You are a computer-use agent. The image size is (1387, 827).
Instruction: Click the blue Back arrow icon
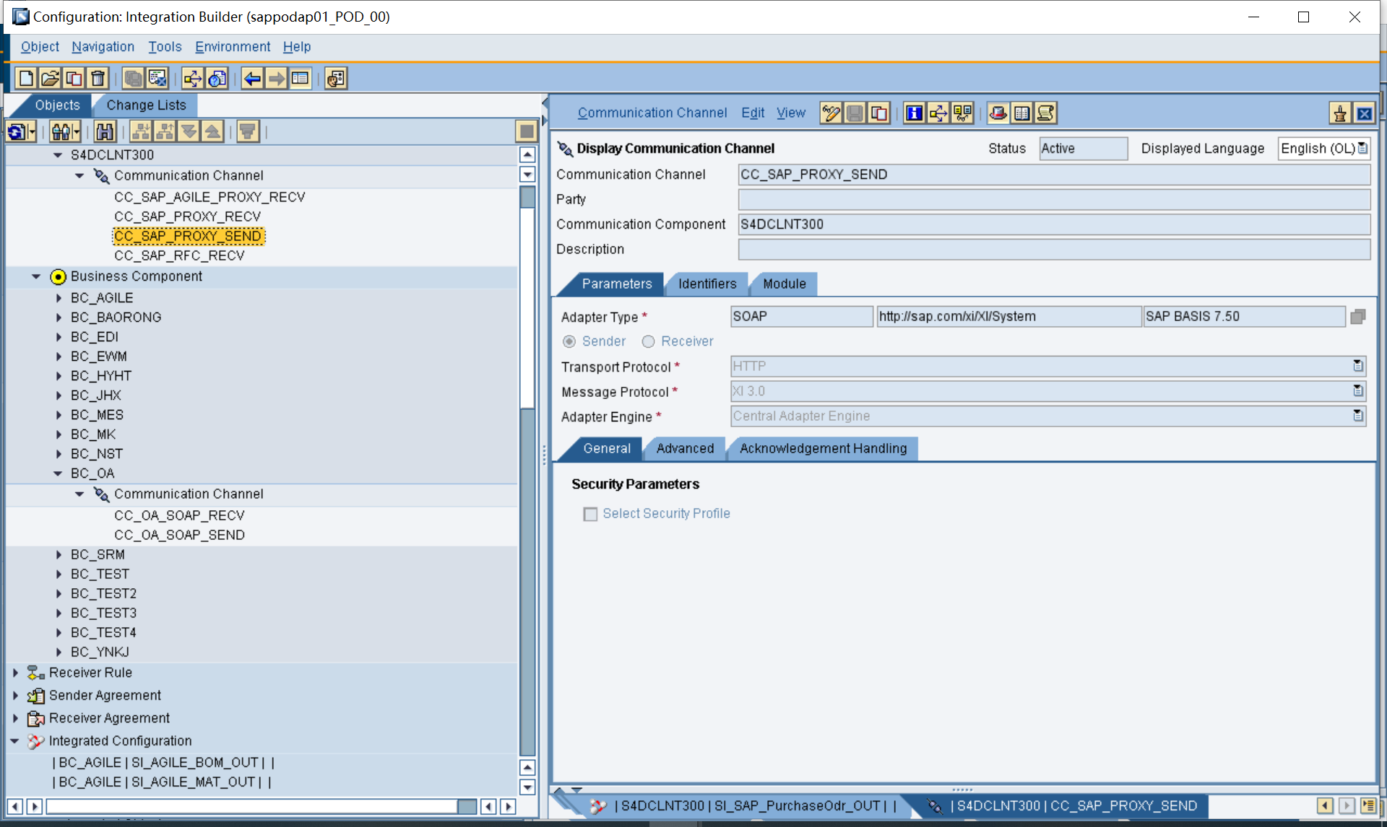252,78
